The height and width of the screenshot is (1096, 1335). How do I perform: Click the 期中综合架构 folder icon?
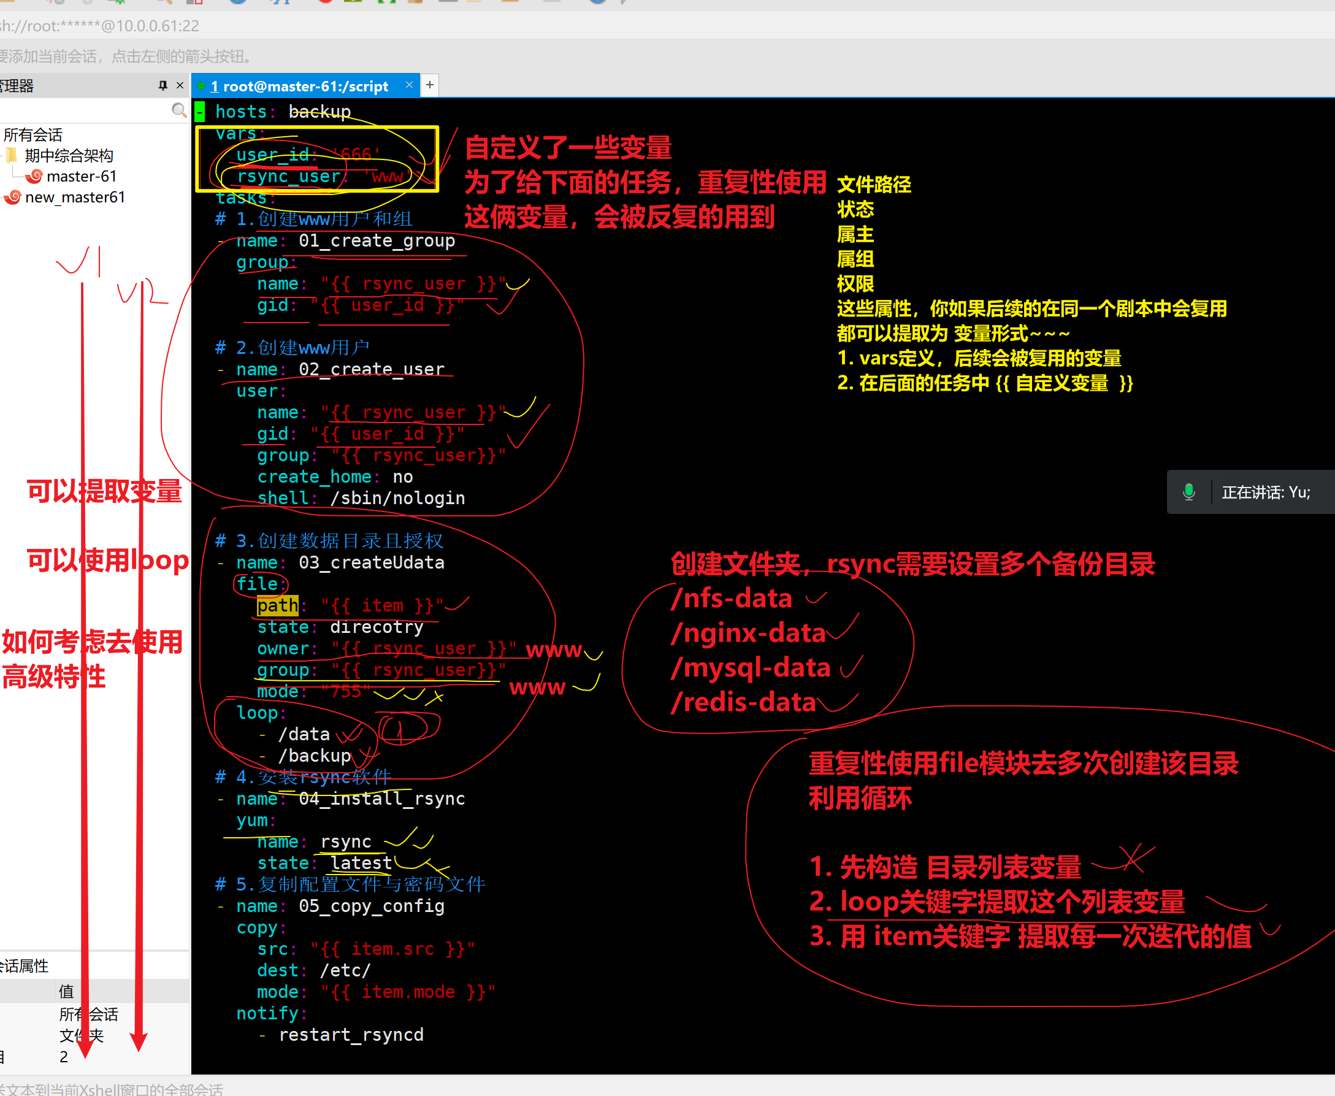(x=12, y=155)
